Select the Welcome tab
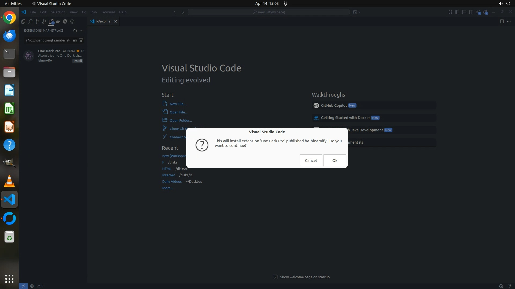Screen dimensions: 515x289 click(103, 21)
